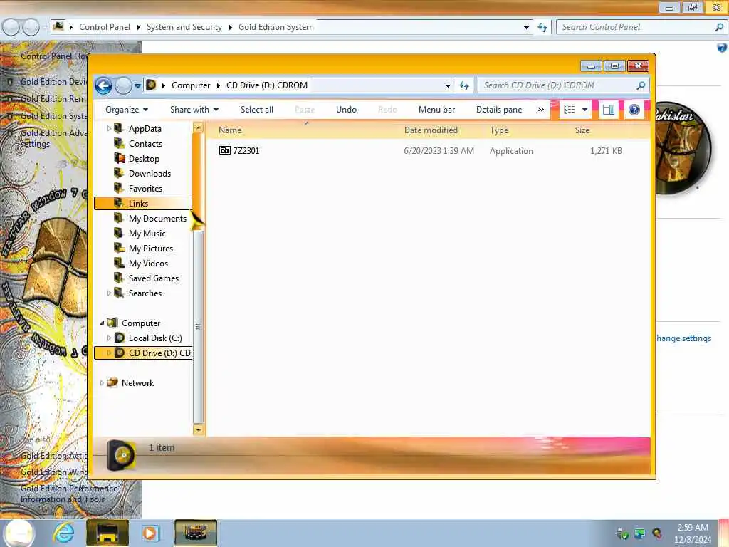Screen dimensions: 729x547
Task: Select Computer in the navigation tree
Action: tap(141, 323)
